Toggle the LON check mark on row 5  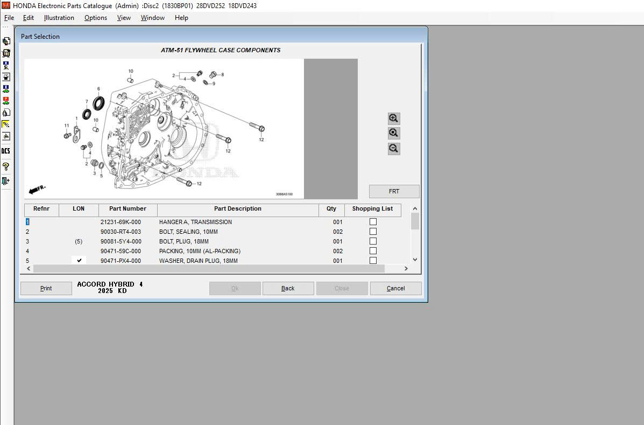tap(79, 260)
